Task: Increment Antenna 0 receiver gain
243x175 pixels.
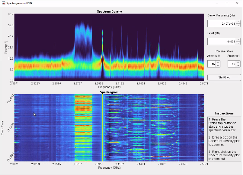Action: pyautogui.click(x=218, y=62)
